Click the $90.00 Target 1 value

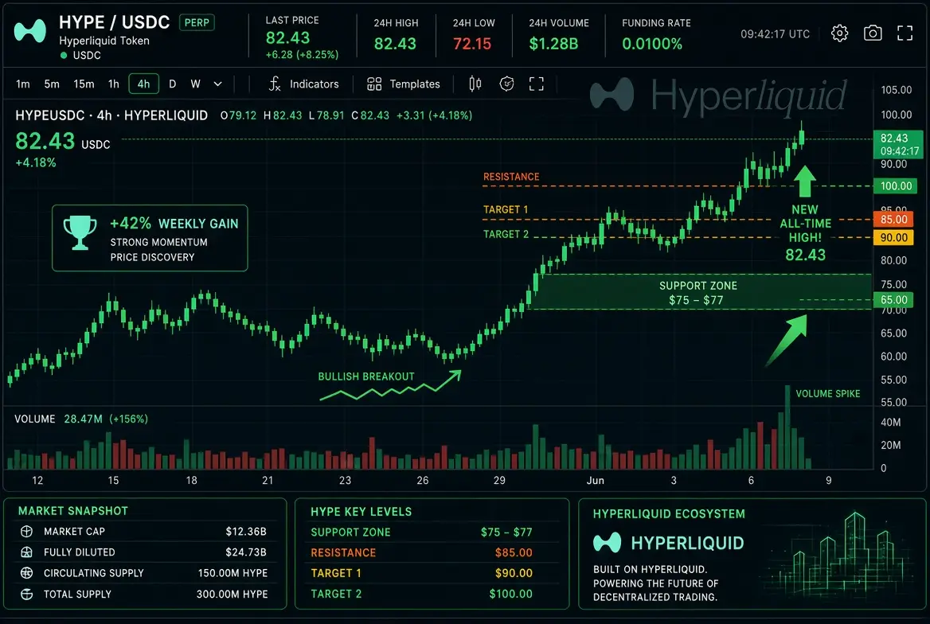[514, 573]
